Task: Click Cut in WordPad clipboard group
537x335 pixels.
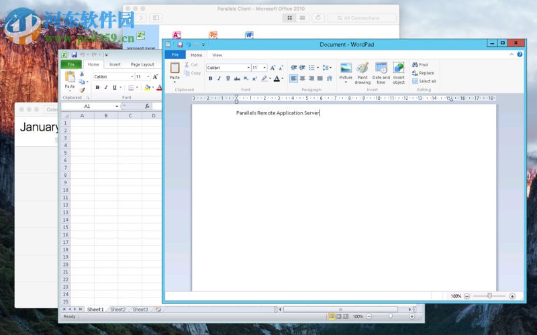Action: click(191, 64)
